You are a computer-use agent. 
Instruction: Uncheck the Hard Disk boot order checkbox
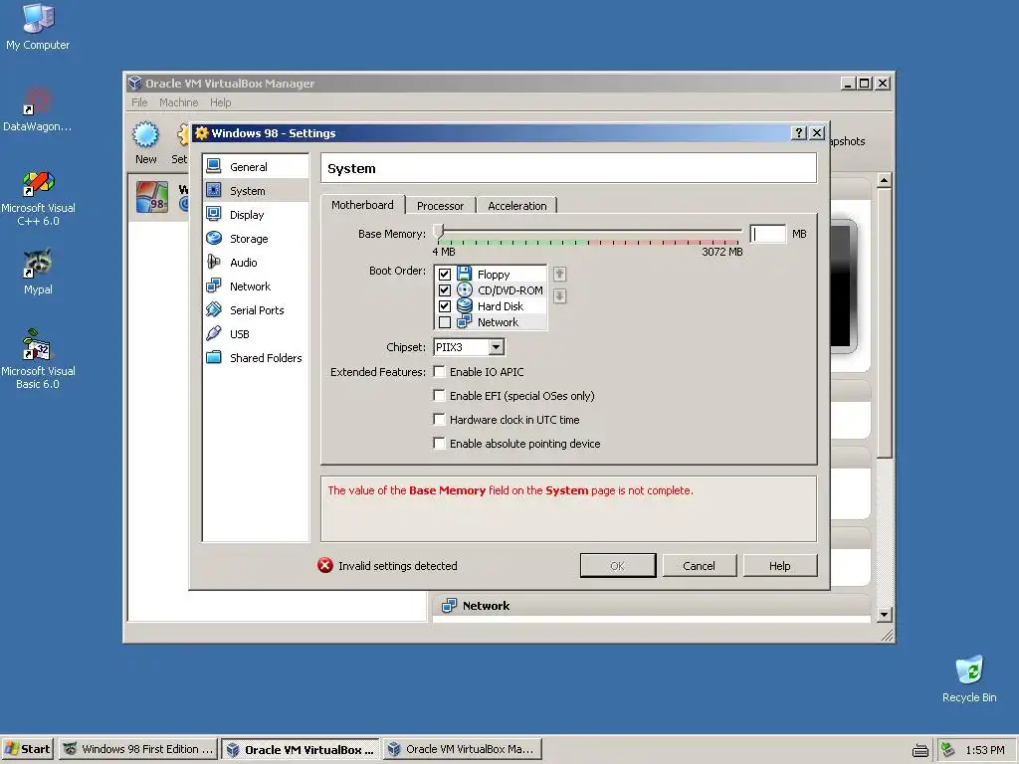click(x=445, y=306)
